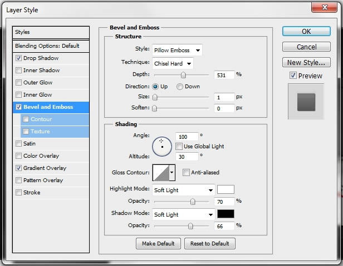The image size is (343, 266).
Task: Check the Contour sub-option box
Action: [x=26, y=119]
